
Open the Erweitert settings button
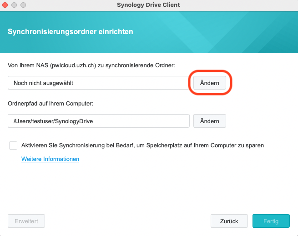[x=26, y=221]
